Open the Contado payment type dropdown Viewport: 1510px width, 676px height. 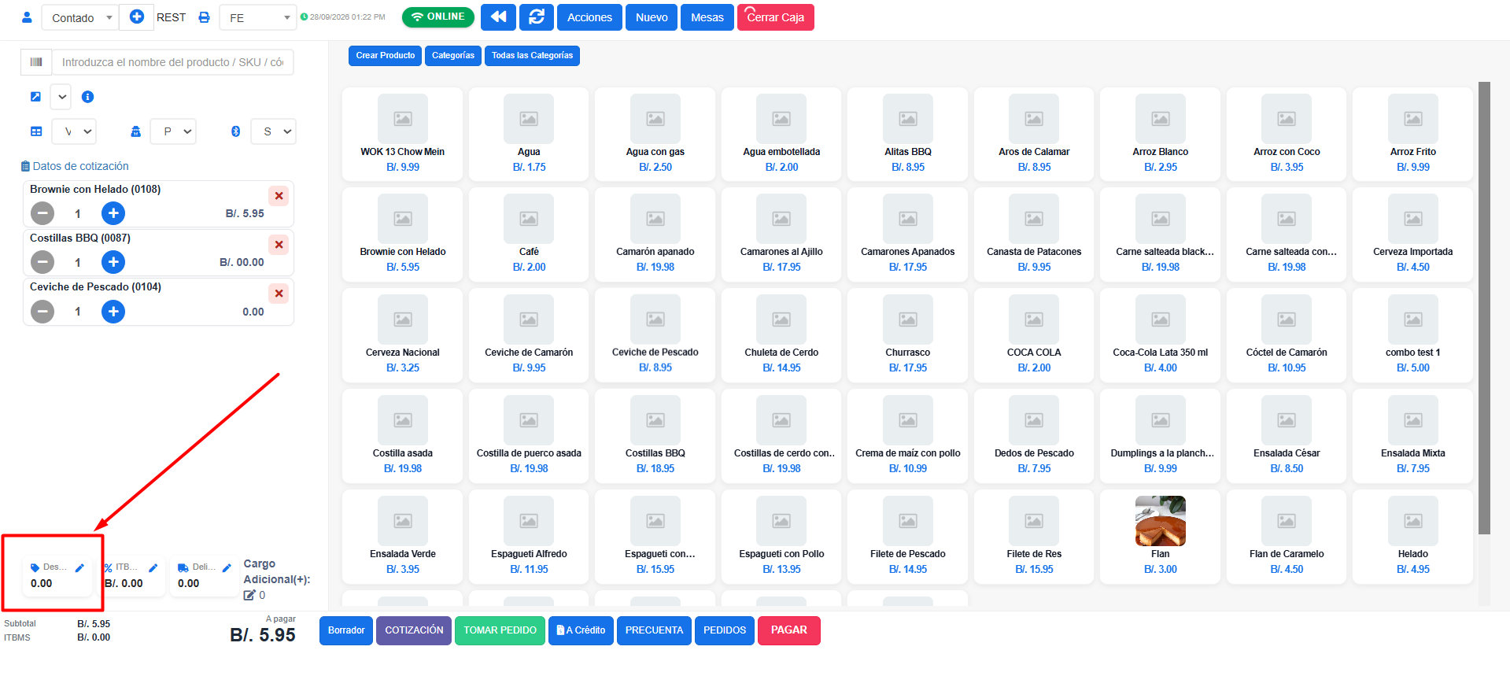tap(80, 17)
